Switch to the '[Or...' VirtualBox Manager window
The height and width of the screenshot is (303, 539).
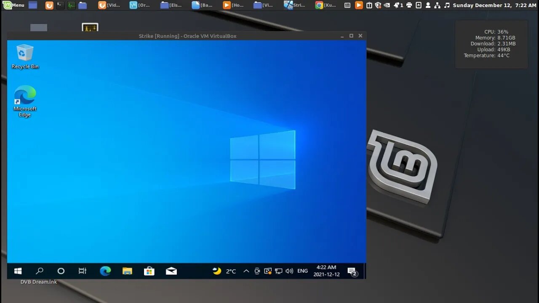pos(140,5)
